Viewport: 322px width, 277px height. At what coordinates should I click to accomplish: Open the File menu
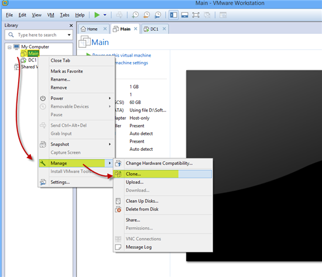pos(9,15)
